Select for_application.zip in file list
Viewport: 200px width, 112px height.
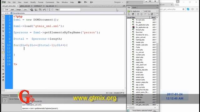pos(142,27)
